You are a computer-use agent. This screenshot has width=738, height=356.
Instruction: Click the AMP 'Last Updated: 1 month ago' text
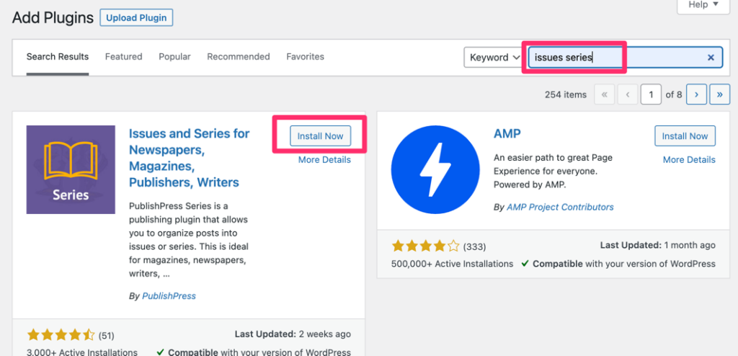657,245
